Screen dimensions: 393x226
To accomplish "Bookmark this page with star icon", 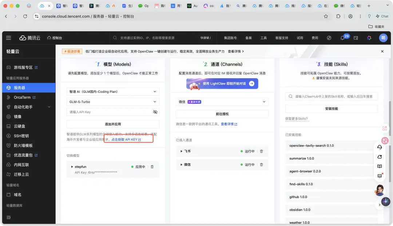I will (x=326, y=16).
